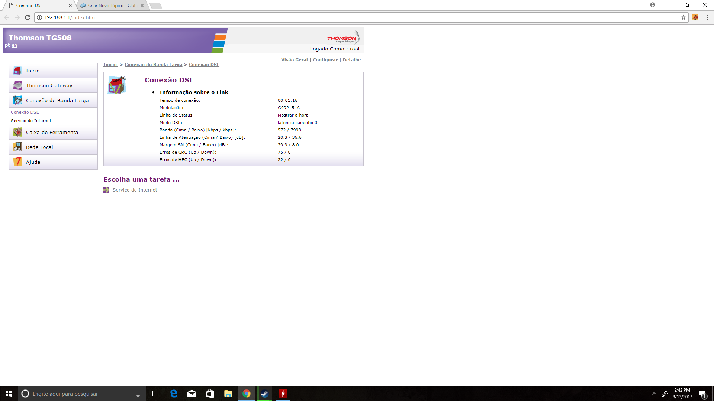Launch Microsoft Edge from the taskbar
This screenshot has height=401, width=714.
pos(174,394)
